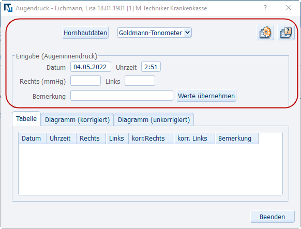Sort table by Datum column header
Image resolution: width=301 pixels, height=229 pixels.
[33, 139]
